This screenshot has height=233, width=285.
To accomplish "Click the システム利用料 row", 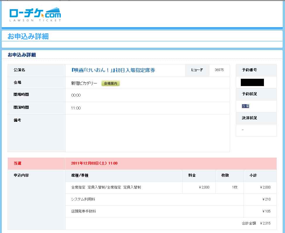I will click(x=83, y=199).
